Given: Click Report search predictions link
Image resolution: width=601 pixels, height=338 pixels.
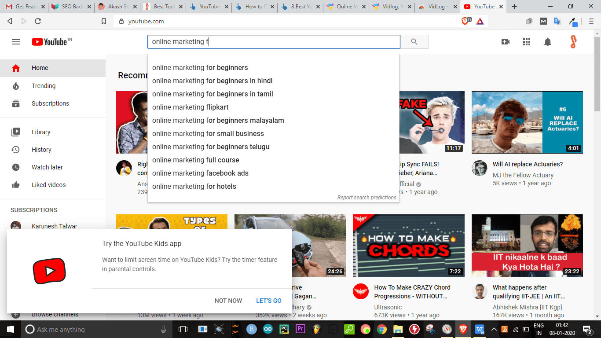Looking at the screenshot, I should point(367,198).
